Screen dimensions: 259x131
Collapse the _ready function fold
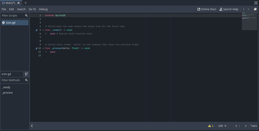pos(43,30)
